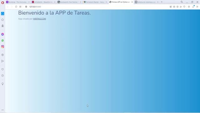The image size is (200, 113).
Task: Go forward to next page
Action: click(12, 7)
